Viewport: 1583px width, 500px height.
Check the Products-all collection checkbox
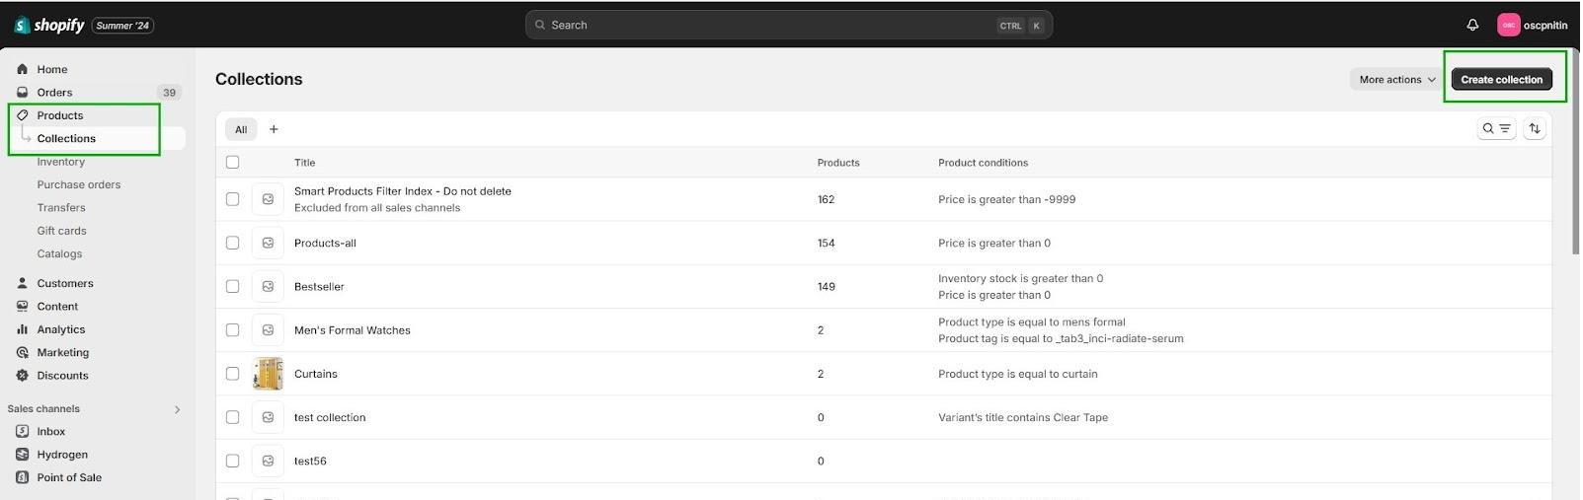233,243
